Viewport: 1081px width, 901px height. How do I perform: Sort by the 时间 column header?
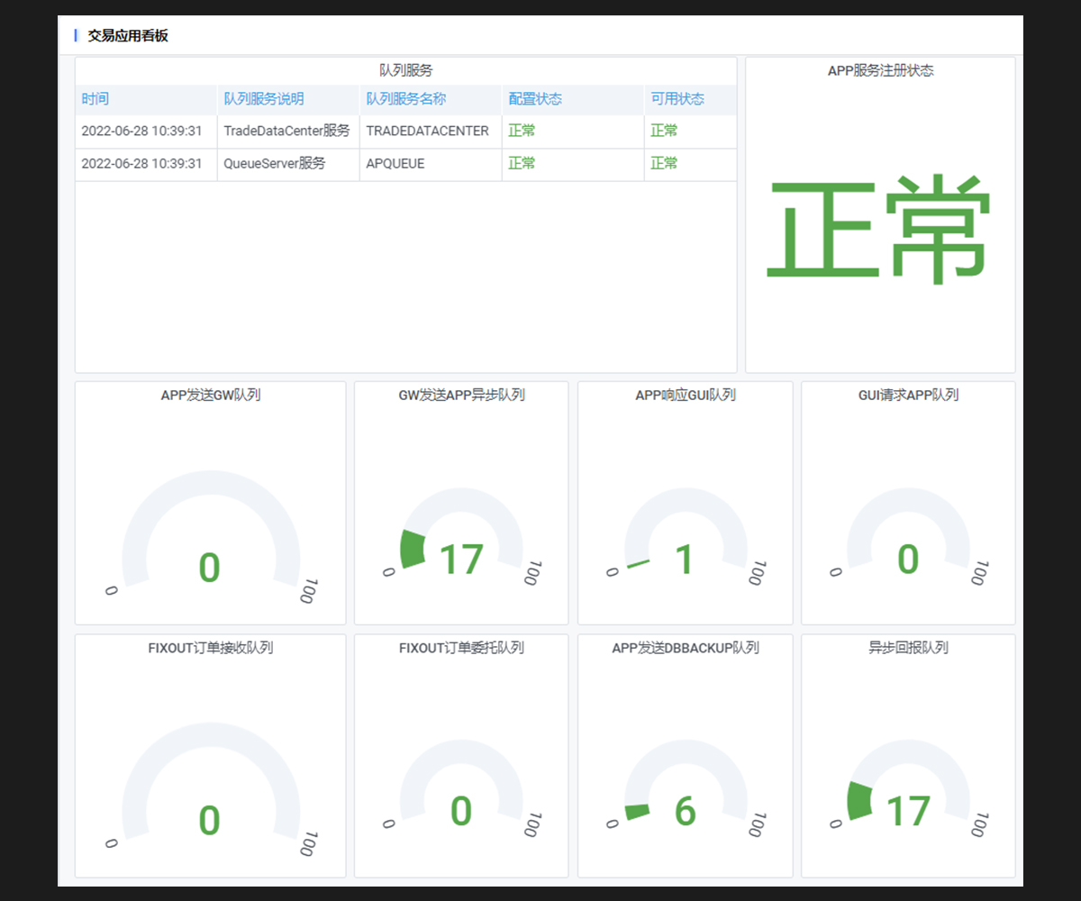[x=95, y=99]
